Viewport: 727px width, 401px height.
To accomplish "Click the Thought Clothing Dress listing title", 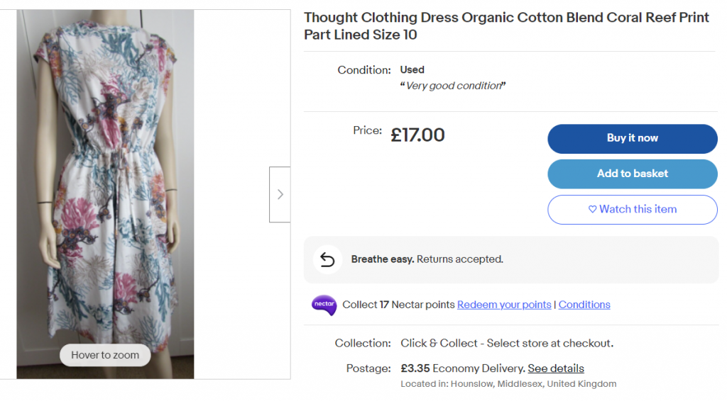I will (506, 26).
